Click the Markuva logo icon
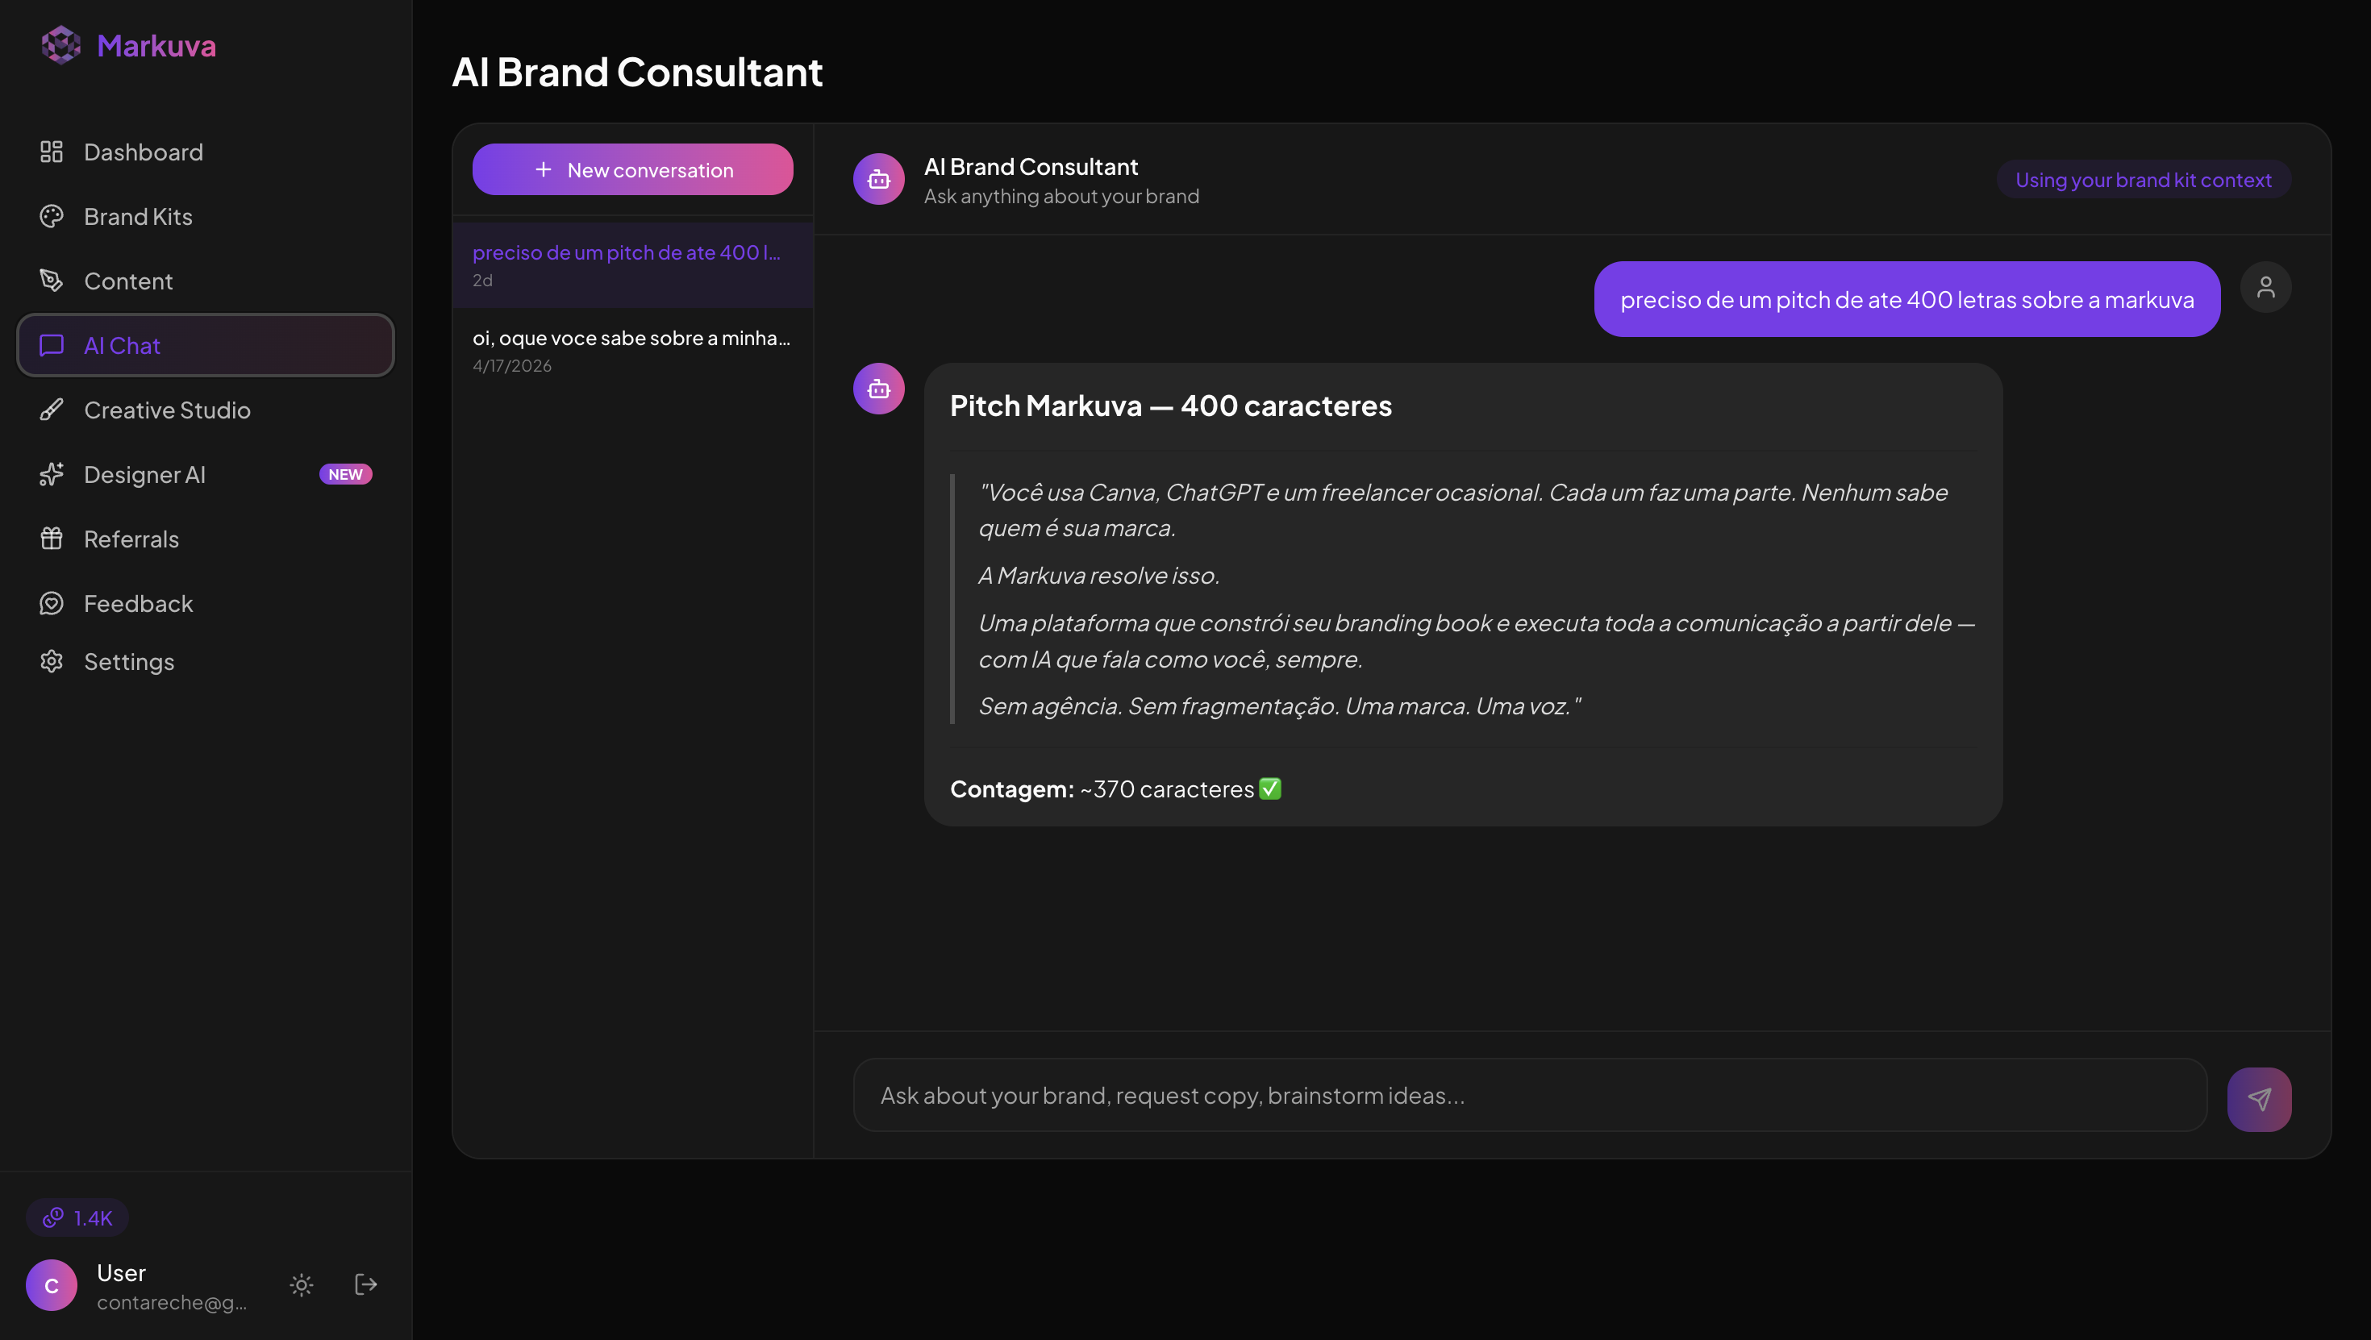This screenshot has height=1340, width=2371. [x=60, y=45]
